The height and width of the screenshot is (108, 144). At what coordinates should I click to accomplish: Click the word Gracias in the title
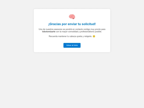pos(55,24)
